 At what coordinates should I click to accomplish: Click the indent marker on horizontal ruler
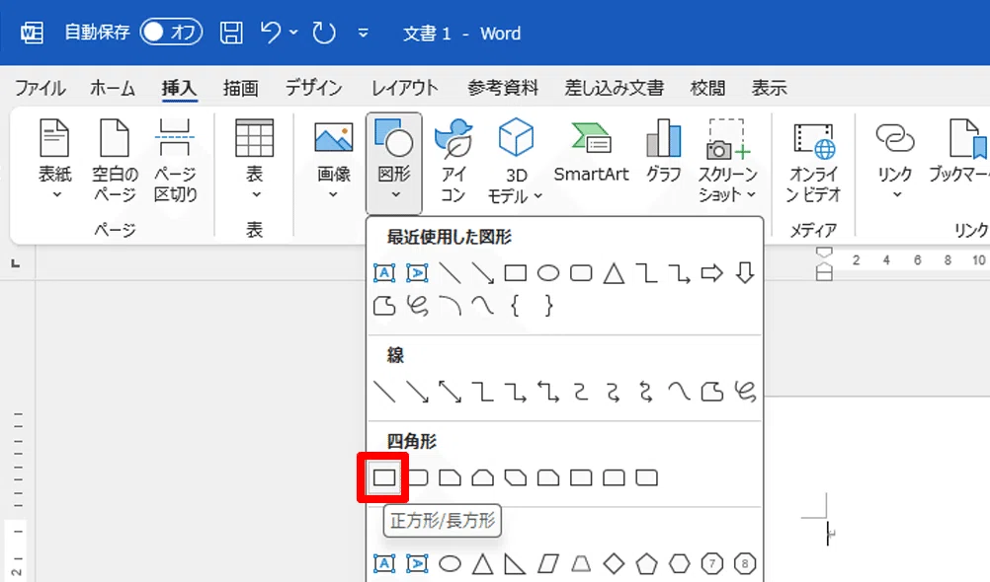[824, 264]
